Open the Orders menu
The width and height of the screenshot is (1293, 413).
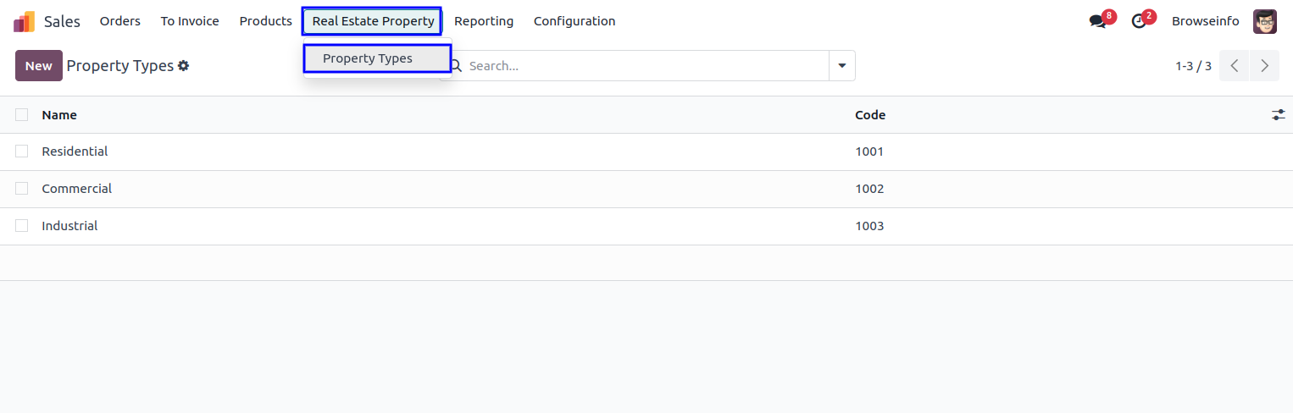(x=120, y=21)
